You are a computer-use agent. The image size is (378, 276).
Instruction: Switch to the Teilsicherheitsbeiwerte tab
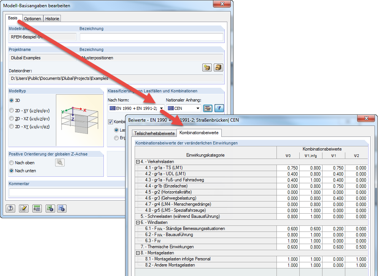(154, 133)
